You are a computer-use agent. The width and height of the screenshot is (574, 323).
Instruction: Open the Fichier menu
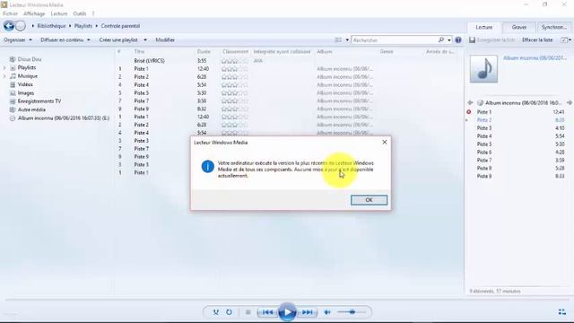click(x=10, y=13)
